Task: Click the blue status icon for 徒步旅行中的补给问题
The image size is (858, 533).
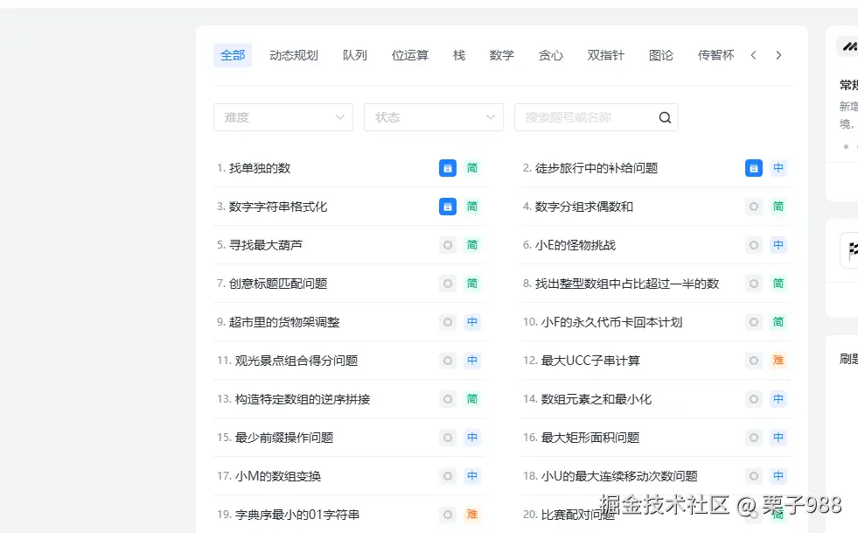Action: point(754,168)
